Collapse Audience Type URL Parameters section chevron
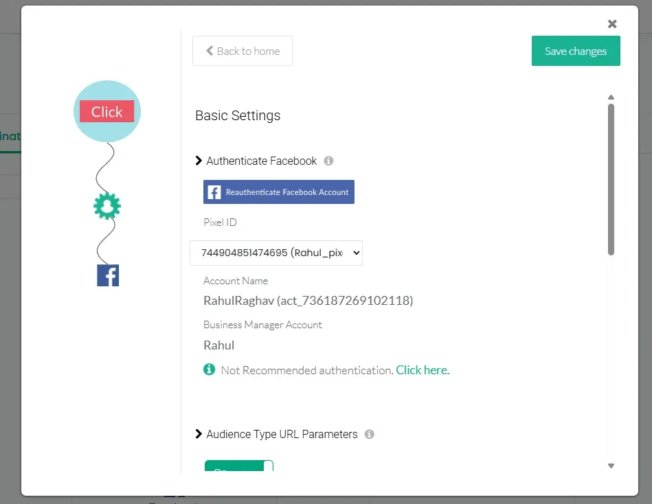The image size is (652, 504). click(x=199, y=434)
